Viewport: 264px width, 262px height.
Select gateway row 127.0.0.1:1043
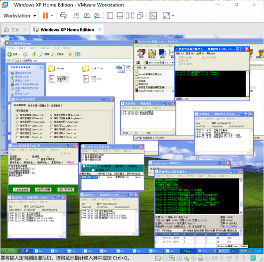pos(197,242)
